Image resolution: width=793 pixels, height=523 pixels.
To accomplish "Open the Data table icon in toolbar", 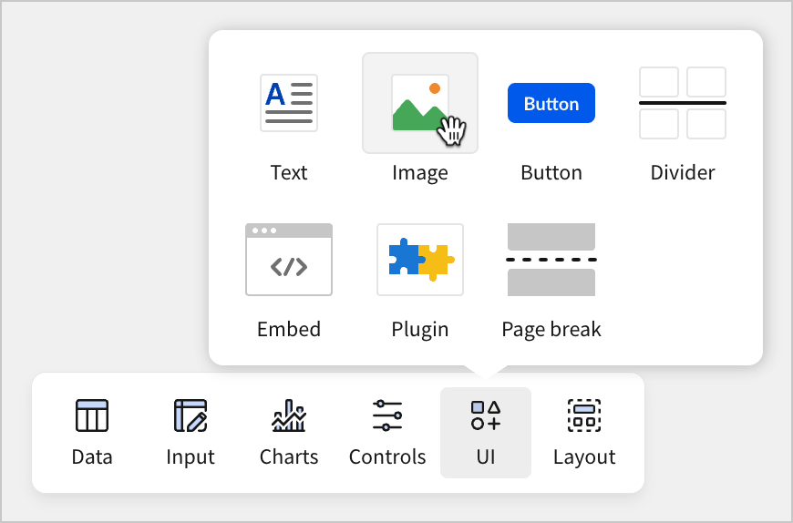I will coord(92,415).
